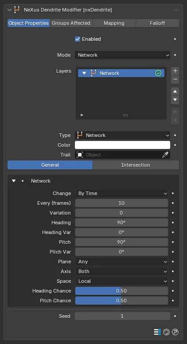Viewport: 187px width, 344px height.
Task: Animate the Plane property dot
Action: tap(173, 262)
